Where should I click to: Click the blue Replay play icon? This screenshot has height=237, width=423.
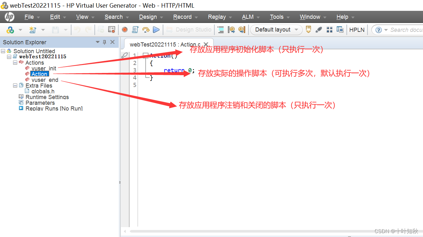tap(156, 30)
